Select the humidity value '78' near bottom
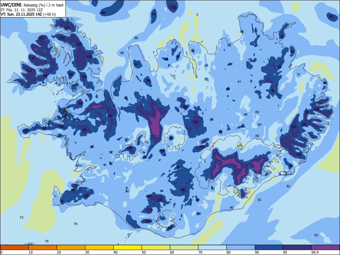The image size is (340, 255). [x=47, y=241]
